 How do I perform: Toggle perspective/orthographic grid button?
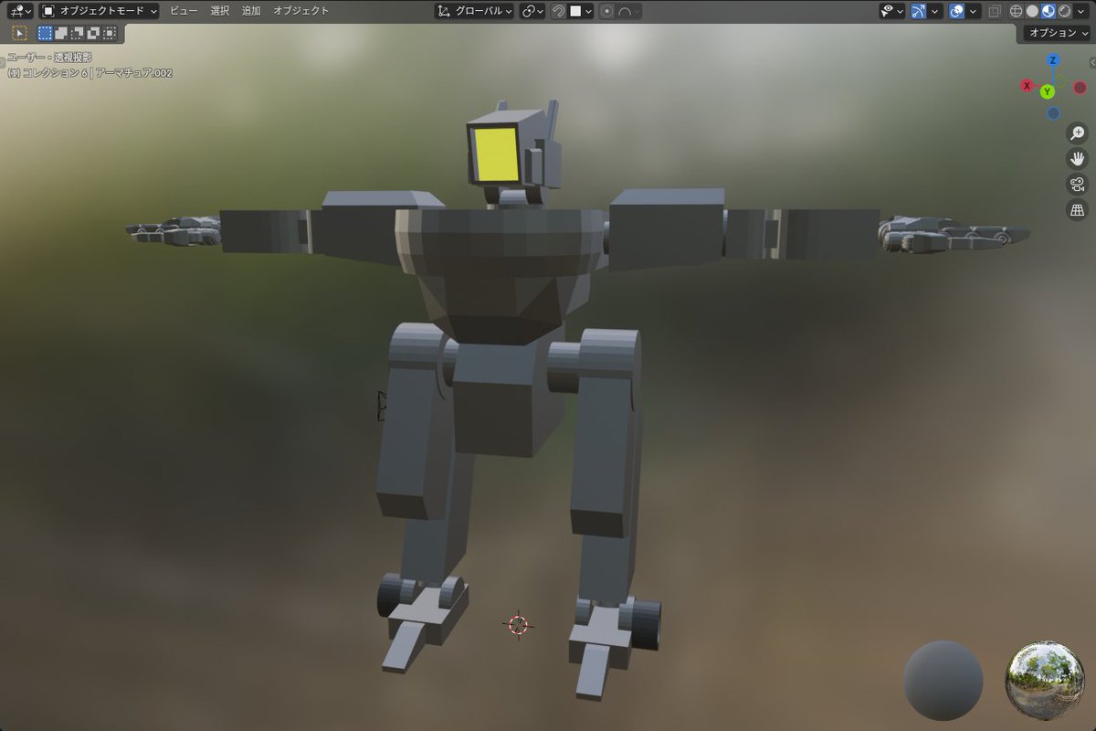(1077, 210)
